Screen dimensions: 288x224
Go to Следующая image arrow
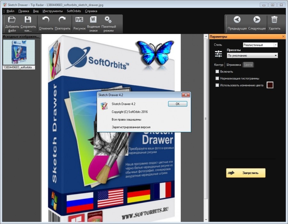pyautogui.click(x=257, y=19)
